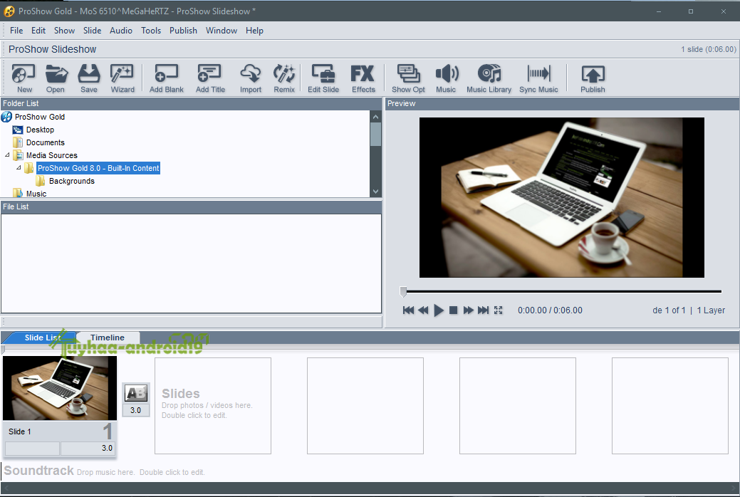The image size is (740, 497).
Task: Click the '1 Layer' preview label
Action: tap(711, 310)
